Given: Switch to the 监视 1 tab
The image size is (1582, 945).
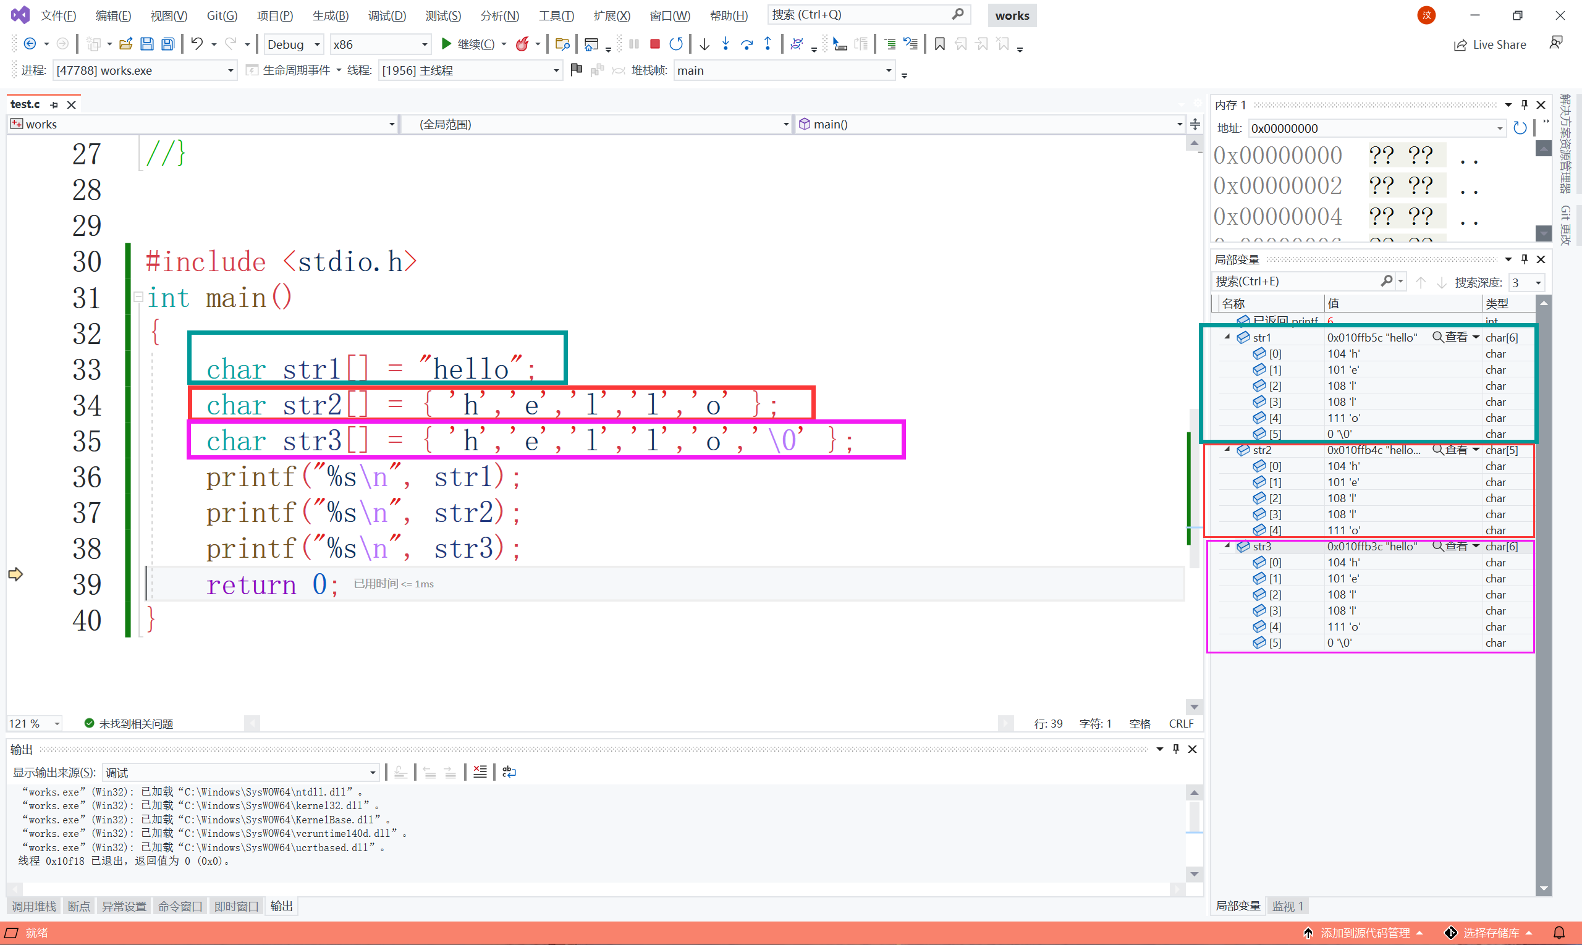Looking at the screenshot, I should 1287,905.
